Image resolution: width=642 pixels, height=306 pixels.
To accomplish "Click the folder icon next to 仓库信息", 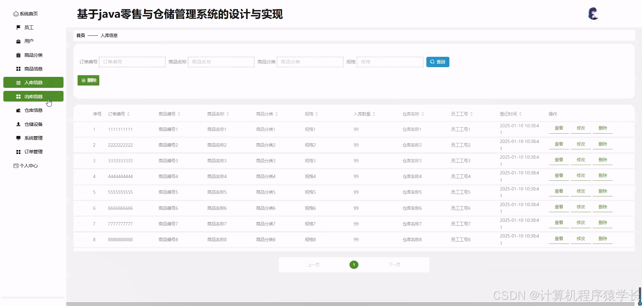I will click(18, 110).
